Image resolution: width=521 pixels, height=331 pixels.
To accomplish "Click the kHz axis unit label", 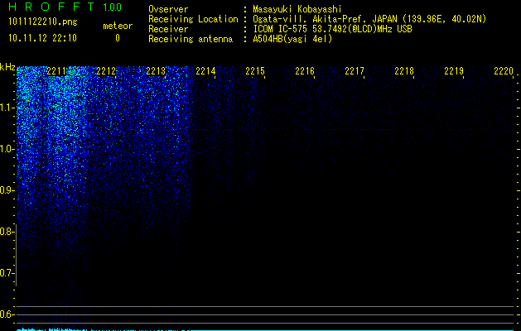I will point(7,67).
